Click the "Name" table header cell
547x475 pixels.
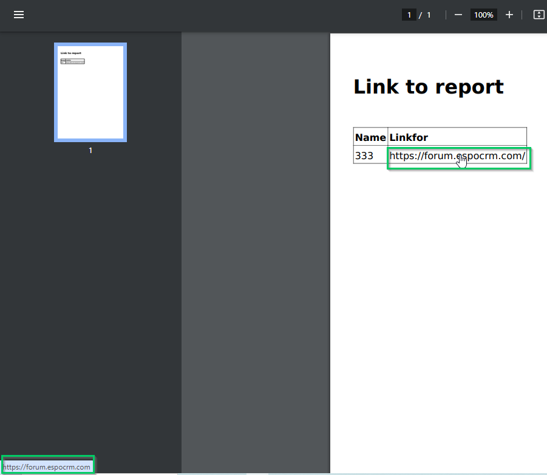click(x=370, y=137)
